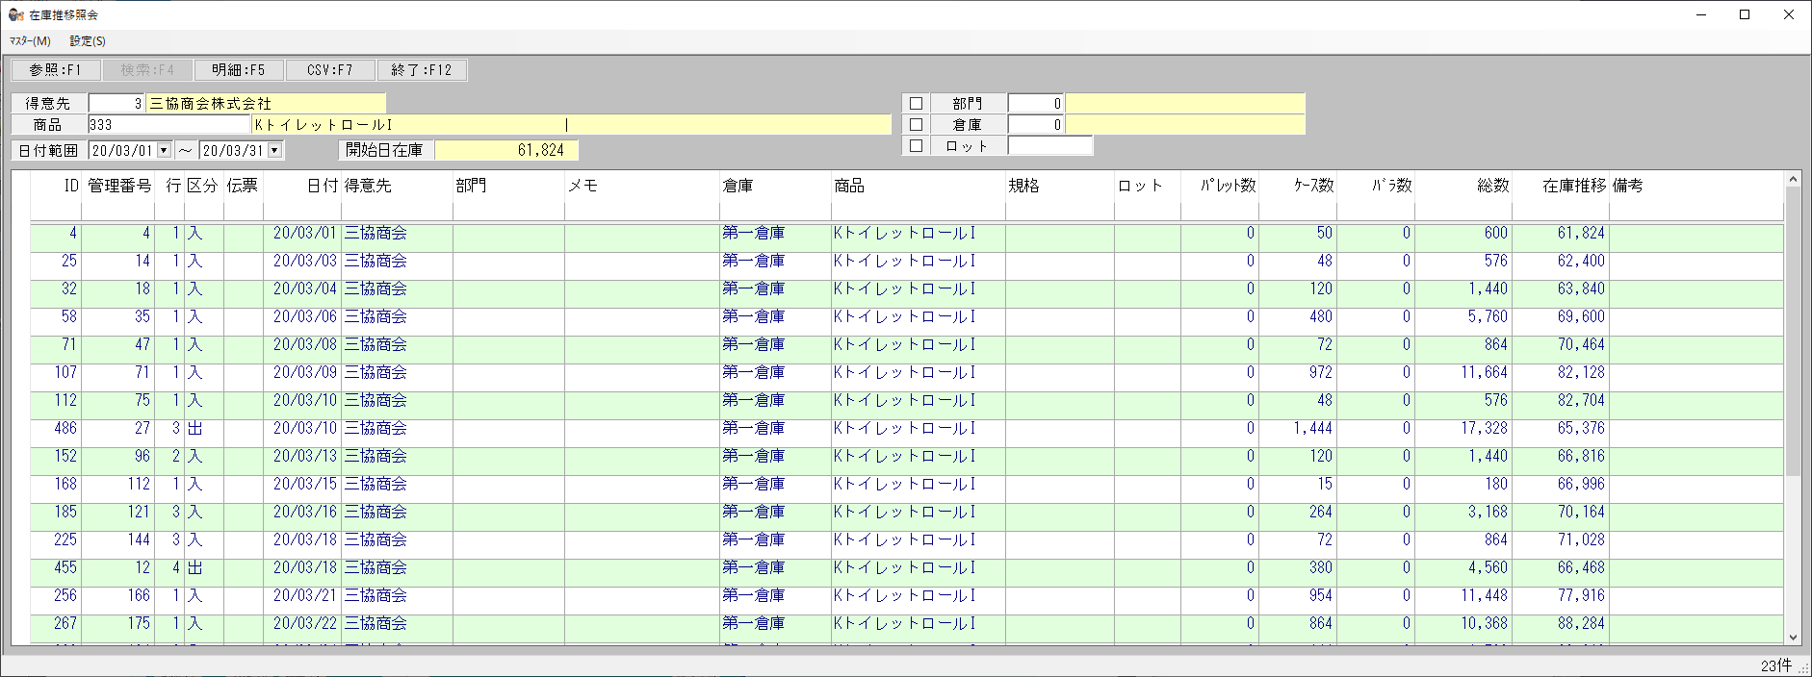1812x677 pixels.
Task: Click the 規格 column header
Action: 1060,186
